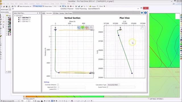
Task: Open Contour menu in GeoAtlas
Action: (x=32, y=4)
